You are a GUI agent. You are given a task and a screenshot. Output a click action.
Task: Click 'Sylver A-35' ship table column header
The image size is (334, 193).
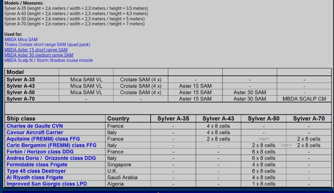[x=173, y=118]
